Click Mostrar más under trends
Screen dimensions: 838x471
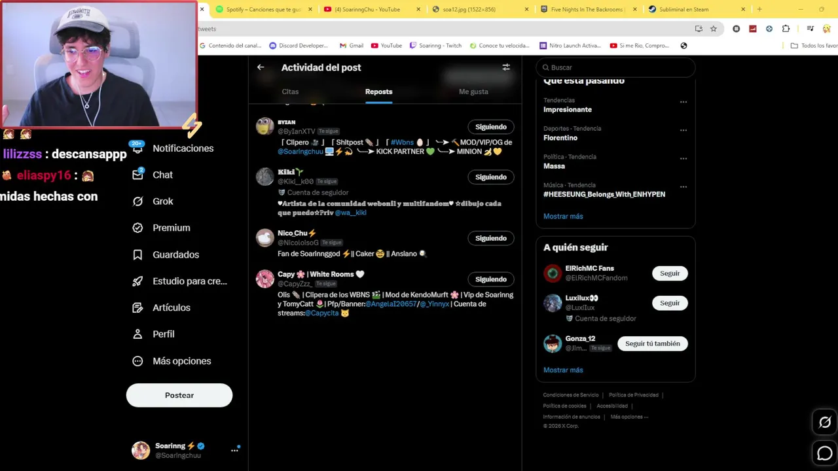coord(563,216)
